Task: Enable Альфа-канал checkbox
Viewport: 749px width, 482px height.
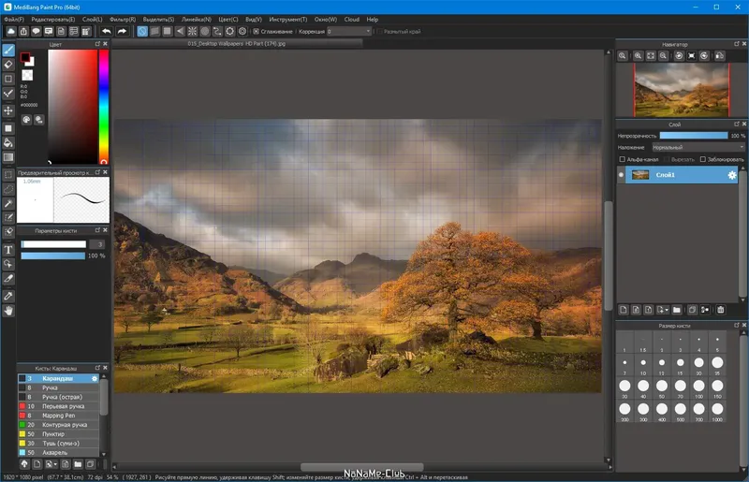Action: [622, 159]
